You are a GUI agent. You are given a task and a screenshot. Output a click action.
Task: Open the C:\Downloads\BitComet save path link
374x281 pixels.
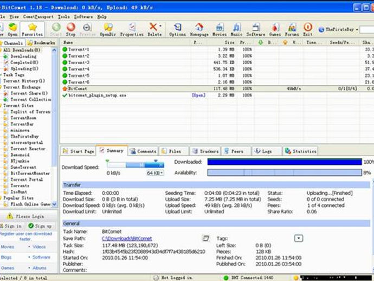click(x=127, y=238)
